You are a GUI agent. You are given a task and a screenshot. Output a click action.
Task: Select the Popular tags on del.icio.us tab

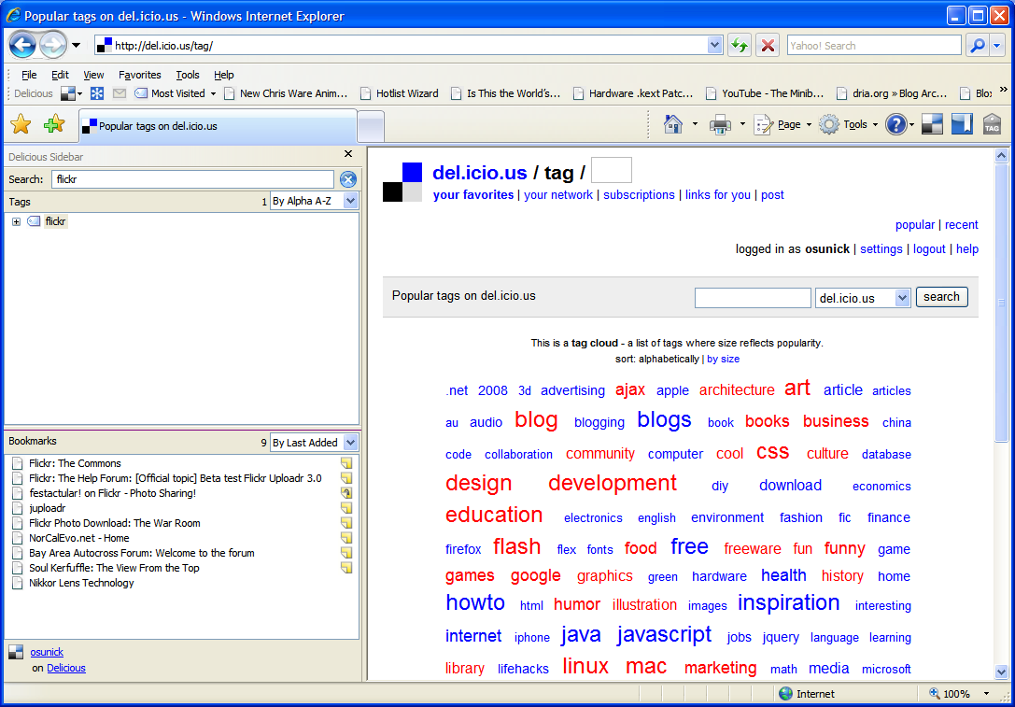click(x=218, y=125)
